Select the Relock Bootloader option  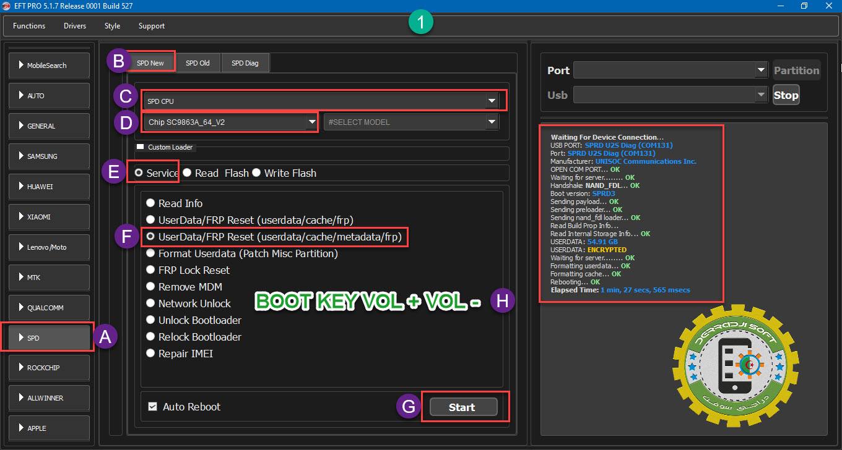[x=194, y=337]
